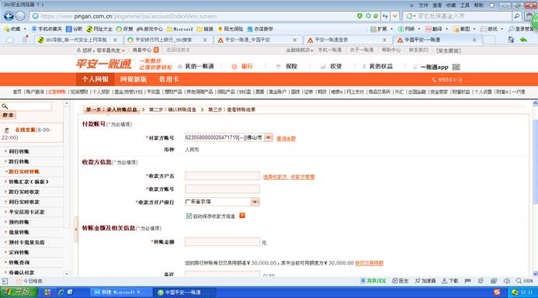Click the browser back arrow button
The image size is (538, 298).
point(9,16)
